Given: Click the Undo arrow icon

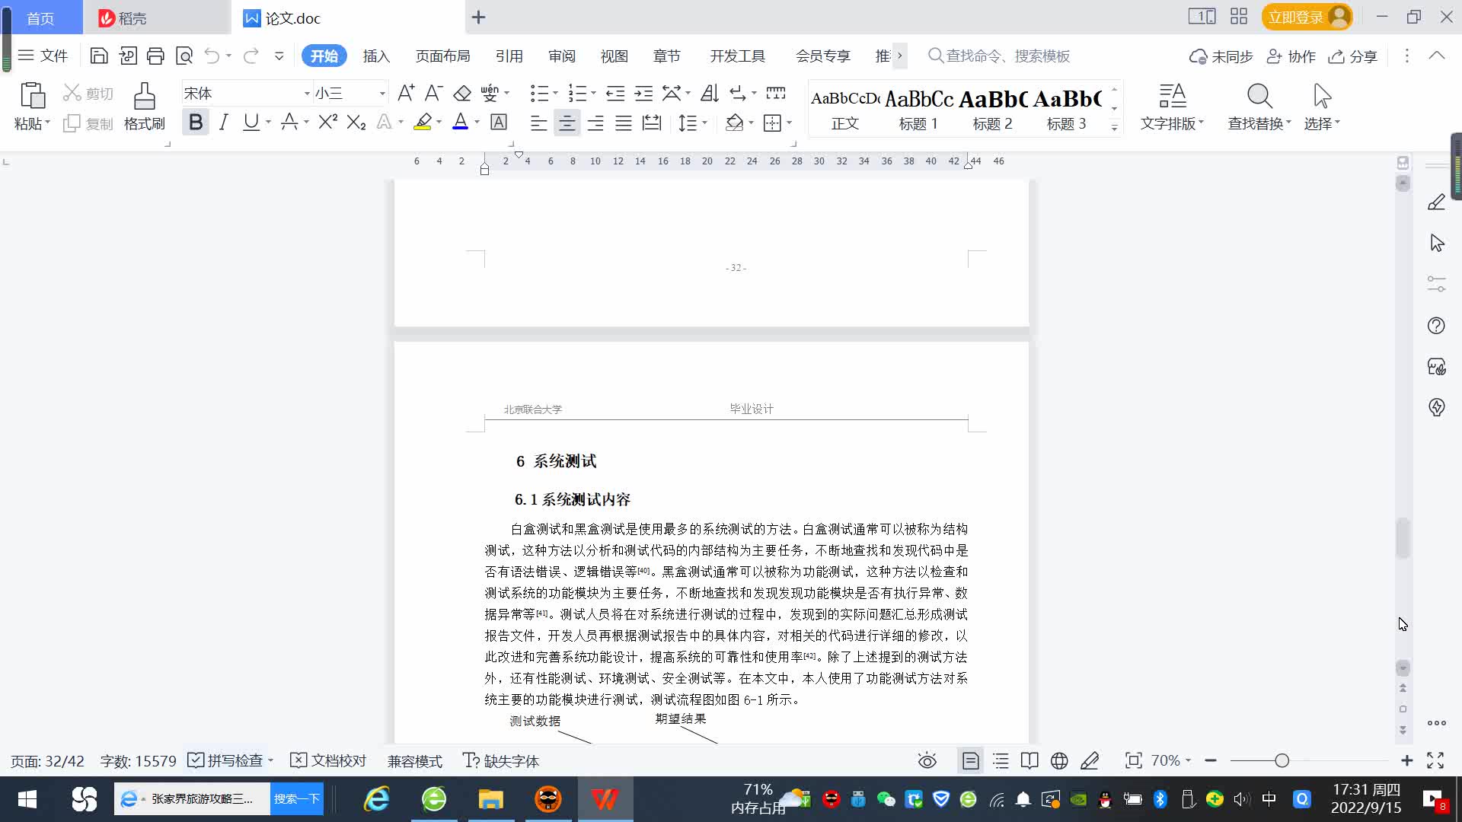Looking at the screenshot, I should (x=212, y=56).
